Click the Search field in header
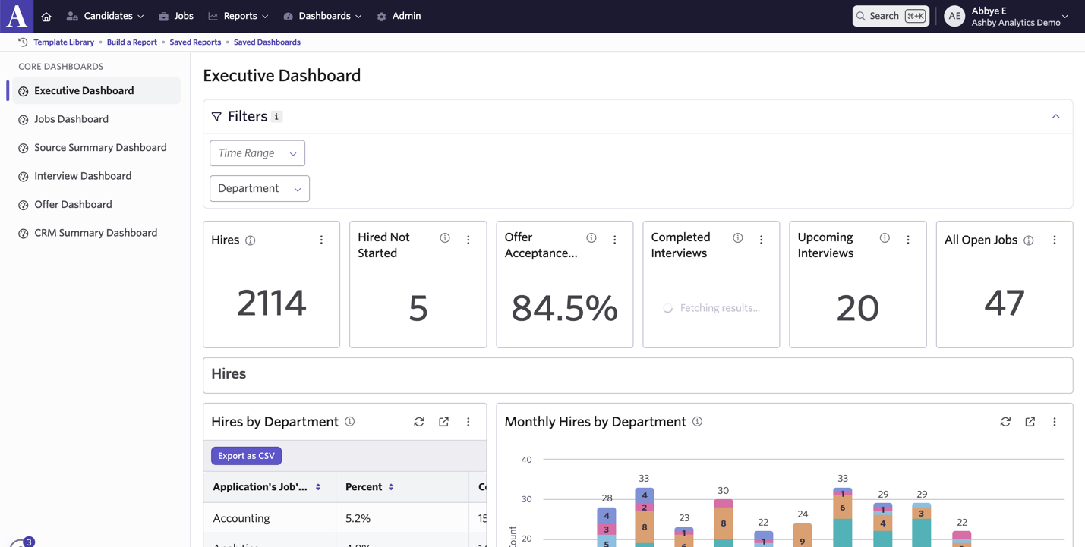Viewport: 1085px width, 547px height. (x=891, y=16)
